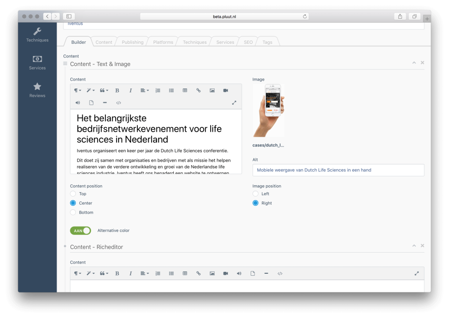
Task: Open Services in the sidebar
Action: coord(37,62)
